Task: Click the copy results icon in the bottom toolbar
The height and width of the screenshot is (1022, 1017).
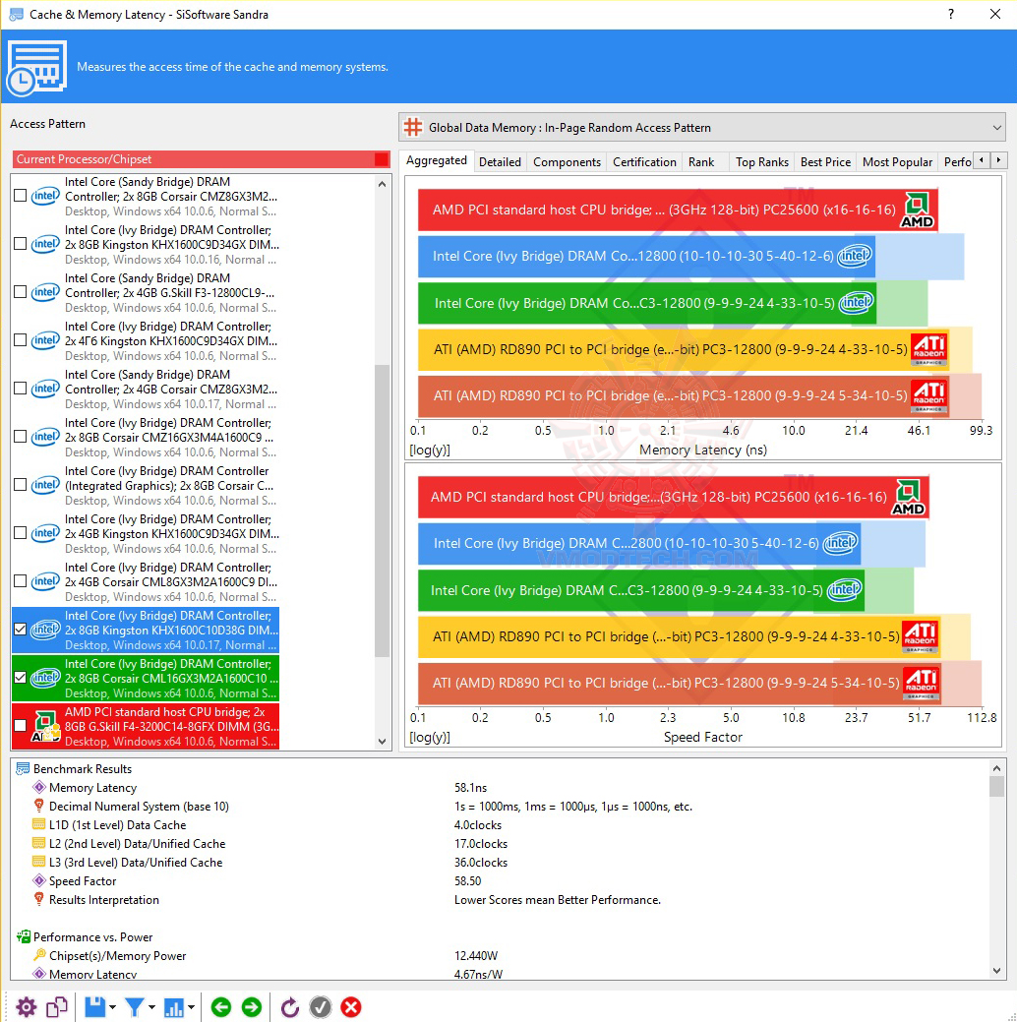Action: 57,1007
